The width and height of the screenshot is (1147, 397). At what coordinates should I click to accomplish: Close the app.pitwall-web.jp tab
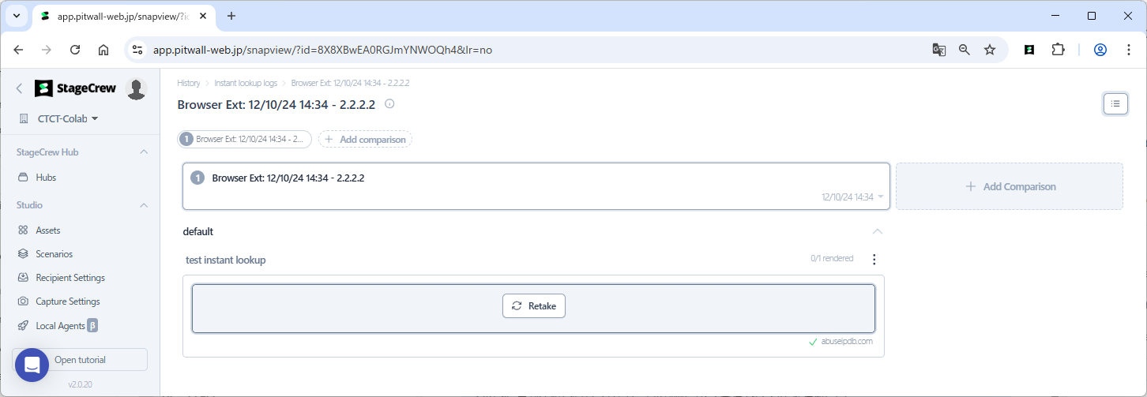205,16
